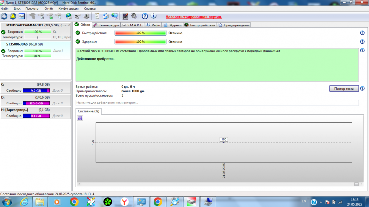Click help icon next to Быстродействие bar

362,33
